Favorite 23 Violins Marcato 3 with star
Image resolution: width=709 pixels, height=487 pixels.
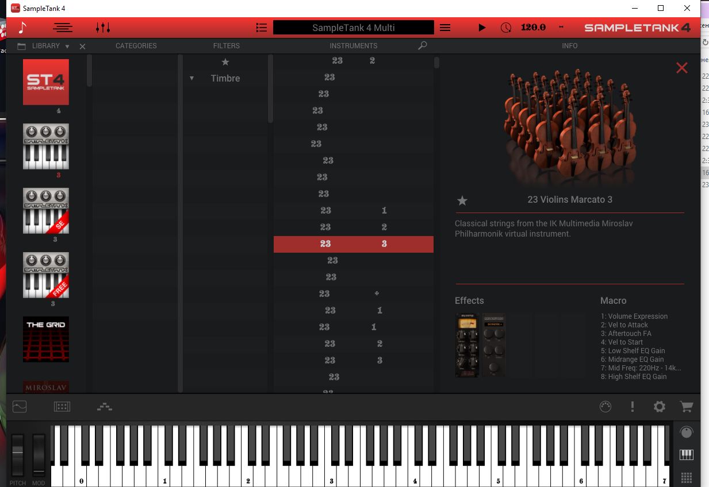pos(462,200)
